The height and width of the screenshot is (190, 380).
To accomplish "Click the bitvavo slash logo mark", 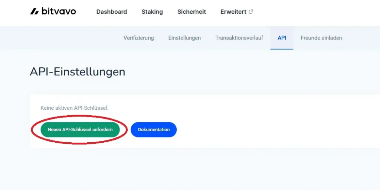I will (34, 11).
